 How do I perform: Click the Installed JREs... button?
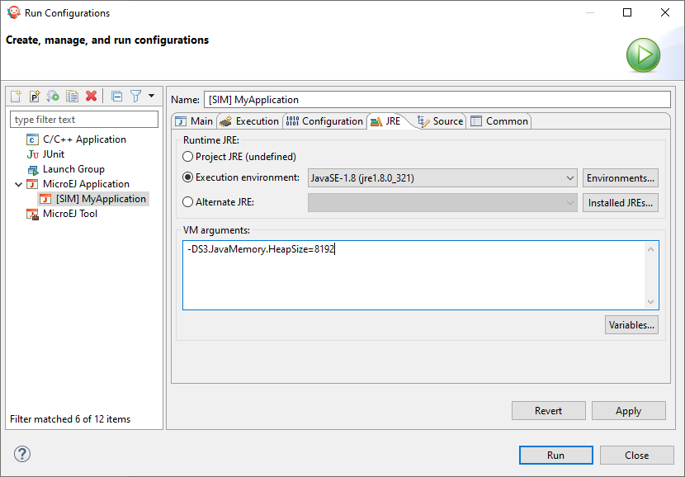(x=621, y=202)
